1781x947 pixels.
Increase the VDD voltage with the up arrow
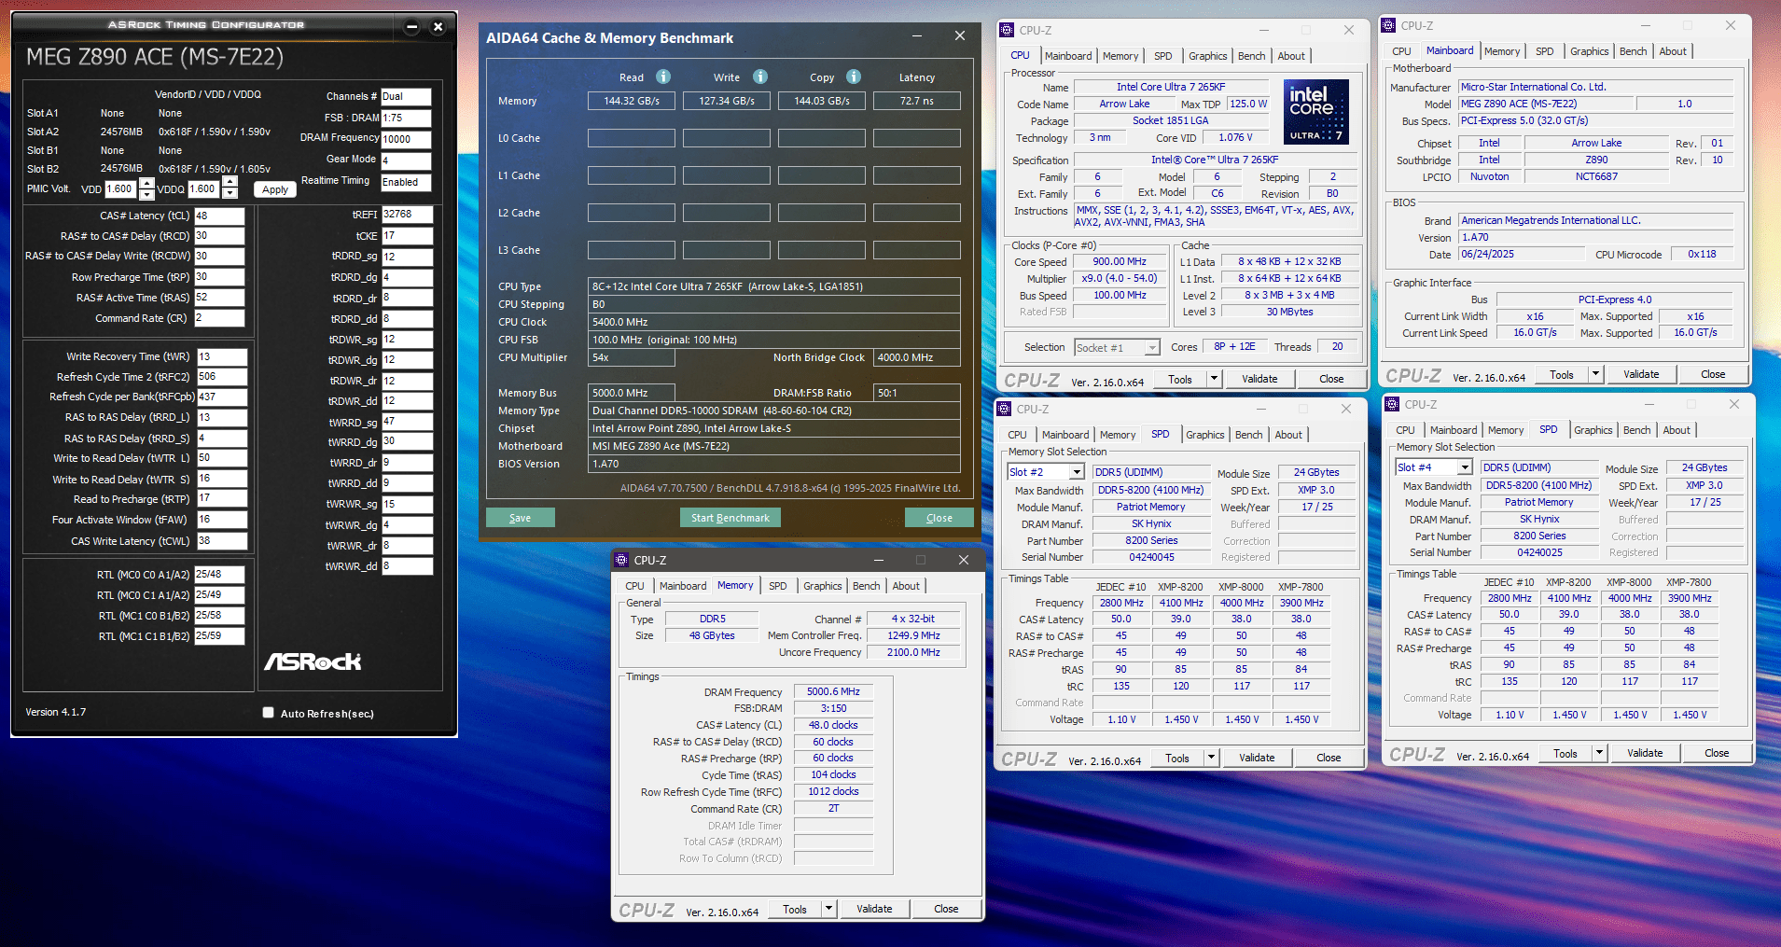click(146, 183)
